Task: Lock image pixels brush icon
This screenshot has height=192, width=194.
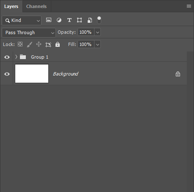Action: [x=30, y=44]
